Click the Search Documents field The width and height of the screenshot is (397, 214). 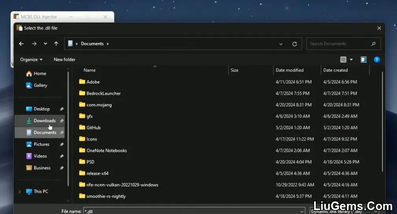pos(343,44)
